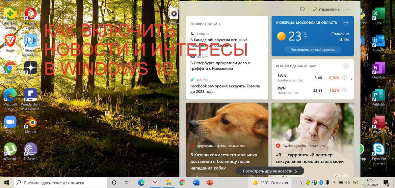The width and height of the screenshot is (395, 188).
Task: Select Excel desktop icon
Action: [379, 16]
